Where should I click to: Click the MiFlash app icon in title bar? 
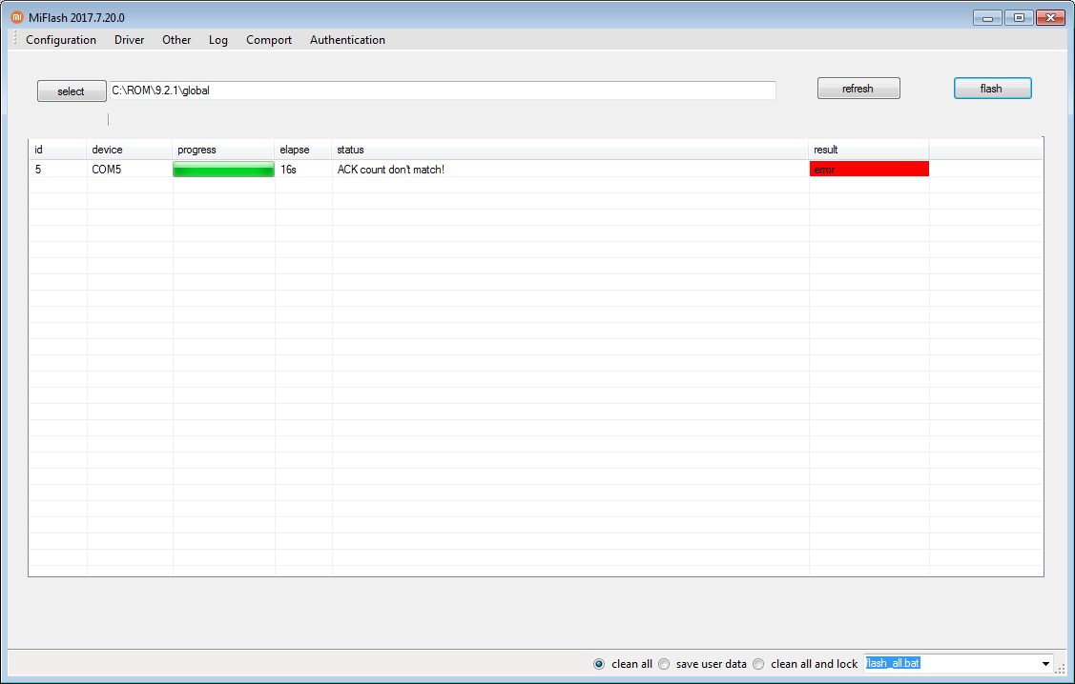16,17
